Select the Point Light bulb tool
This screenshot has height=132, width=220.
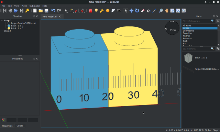pos(96,11)
